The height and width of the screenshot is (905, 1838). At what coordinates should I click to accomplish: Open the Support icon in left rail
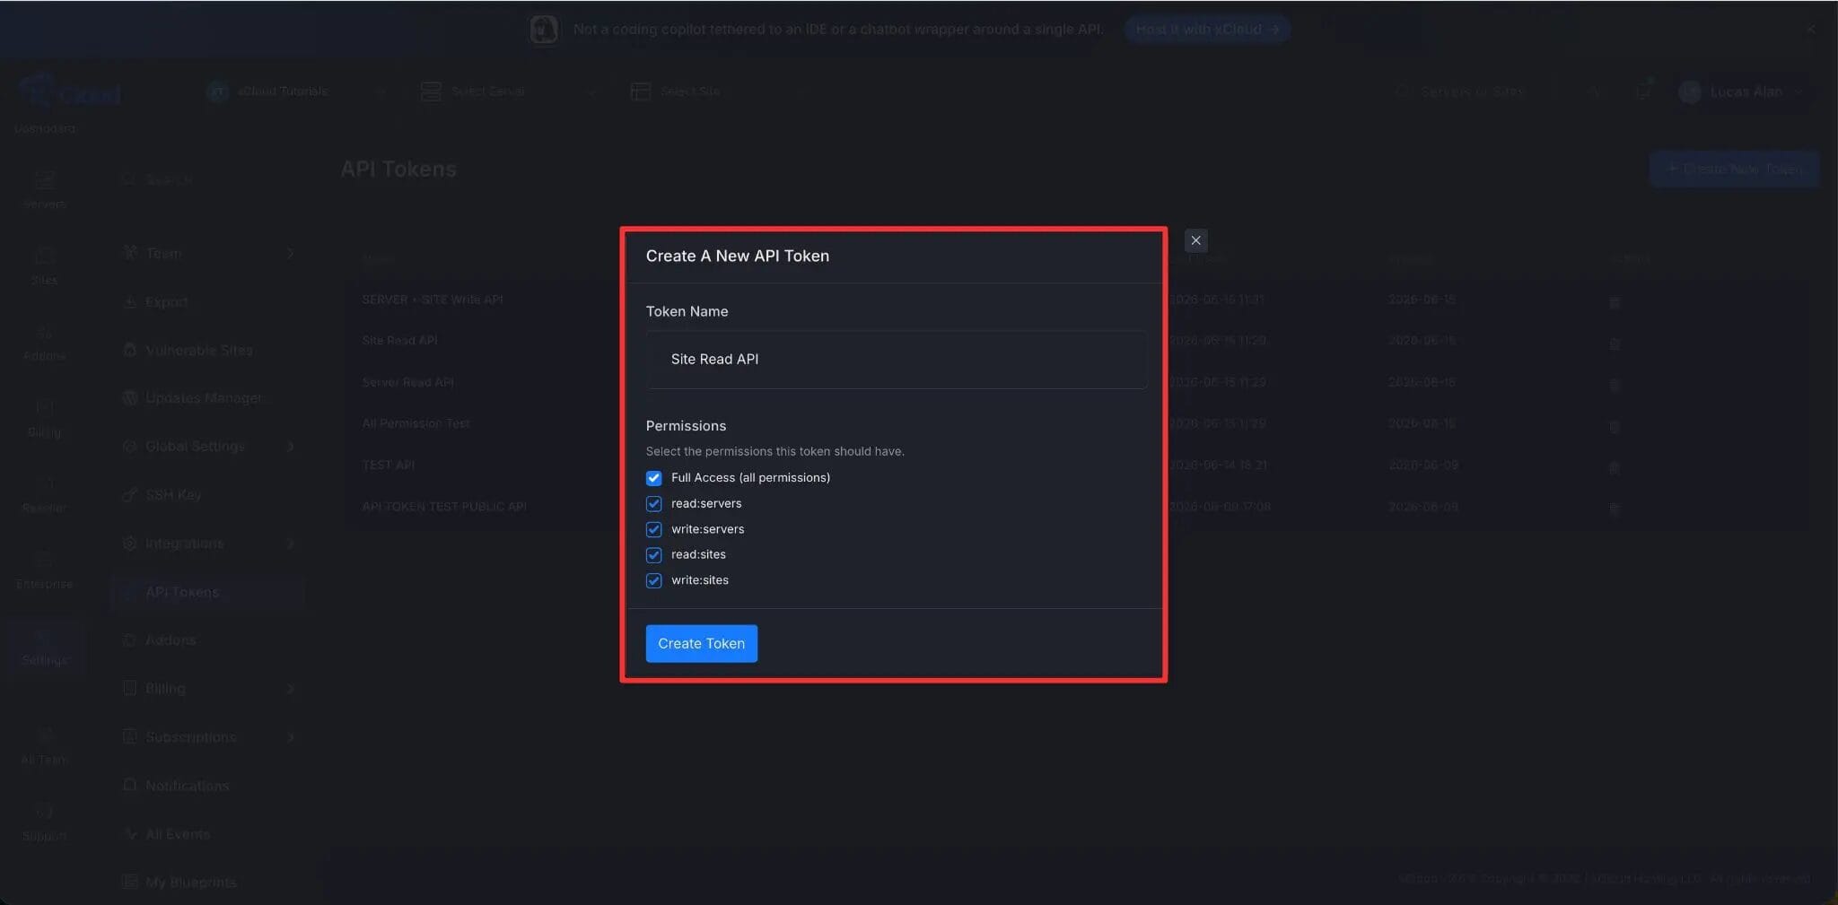click(44, 822)
